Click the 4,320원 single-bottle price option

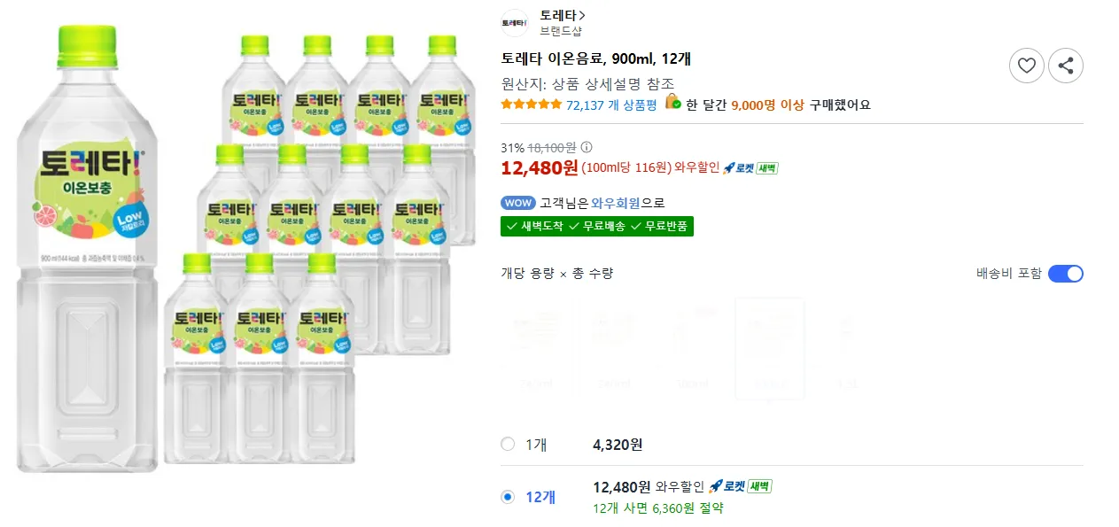(618, 445)
